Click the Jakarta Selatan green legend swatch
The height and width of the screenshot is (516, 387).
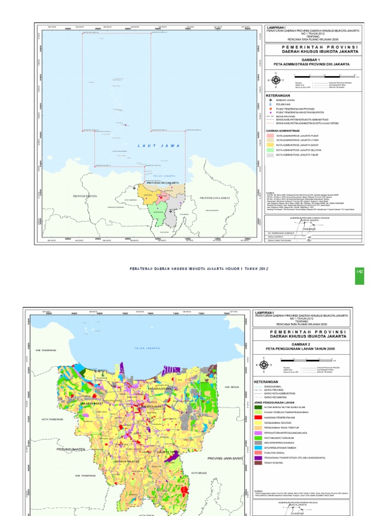(270, 150)
